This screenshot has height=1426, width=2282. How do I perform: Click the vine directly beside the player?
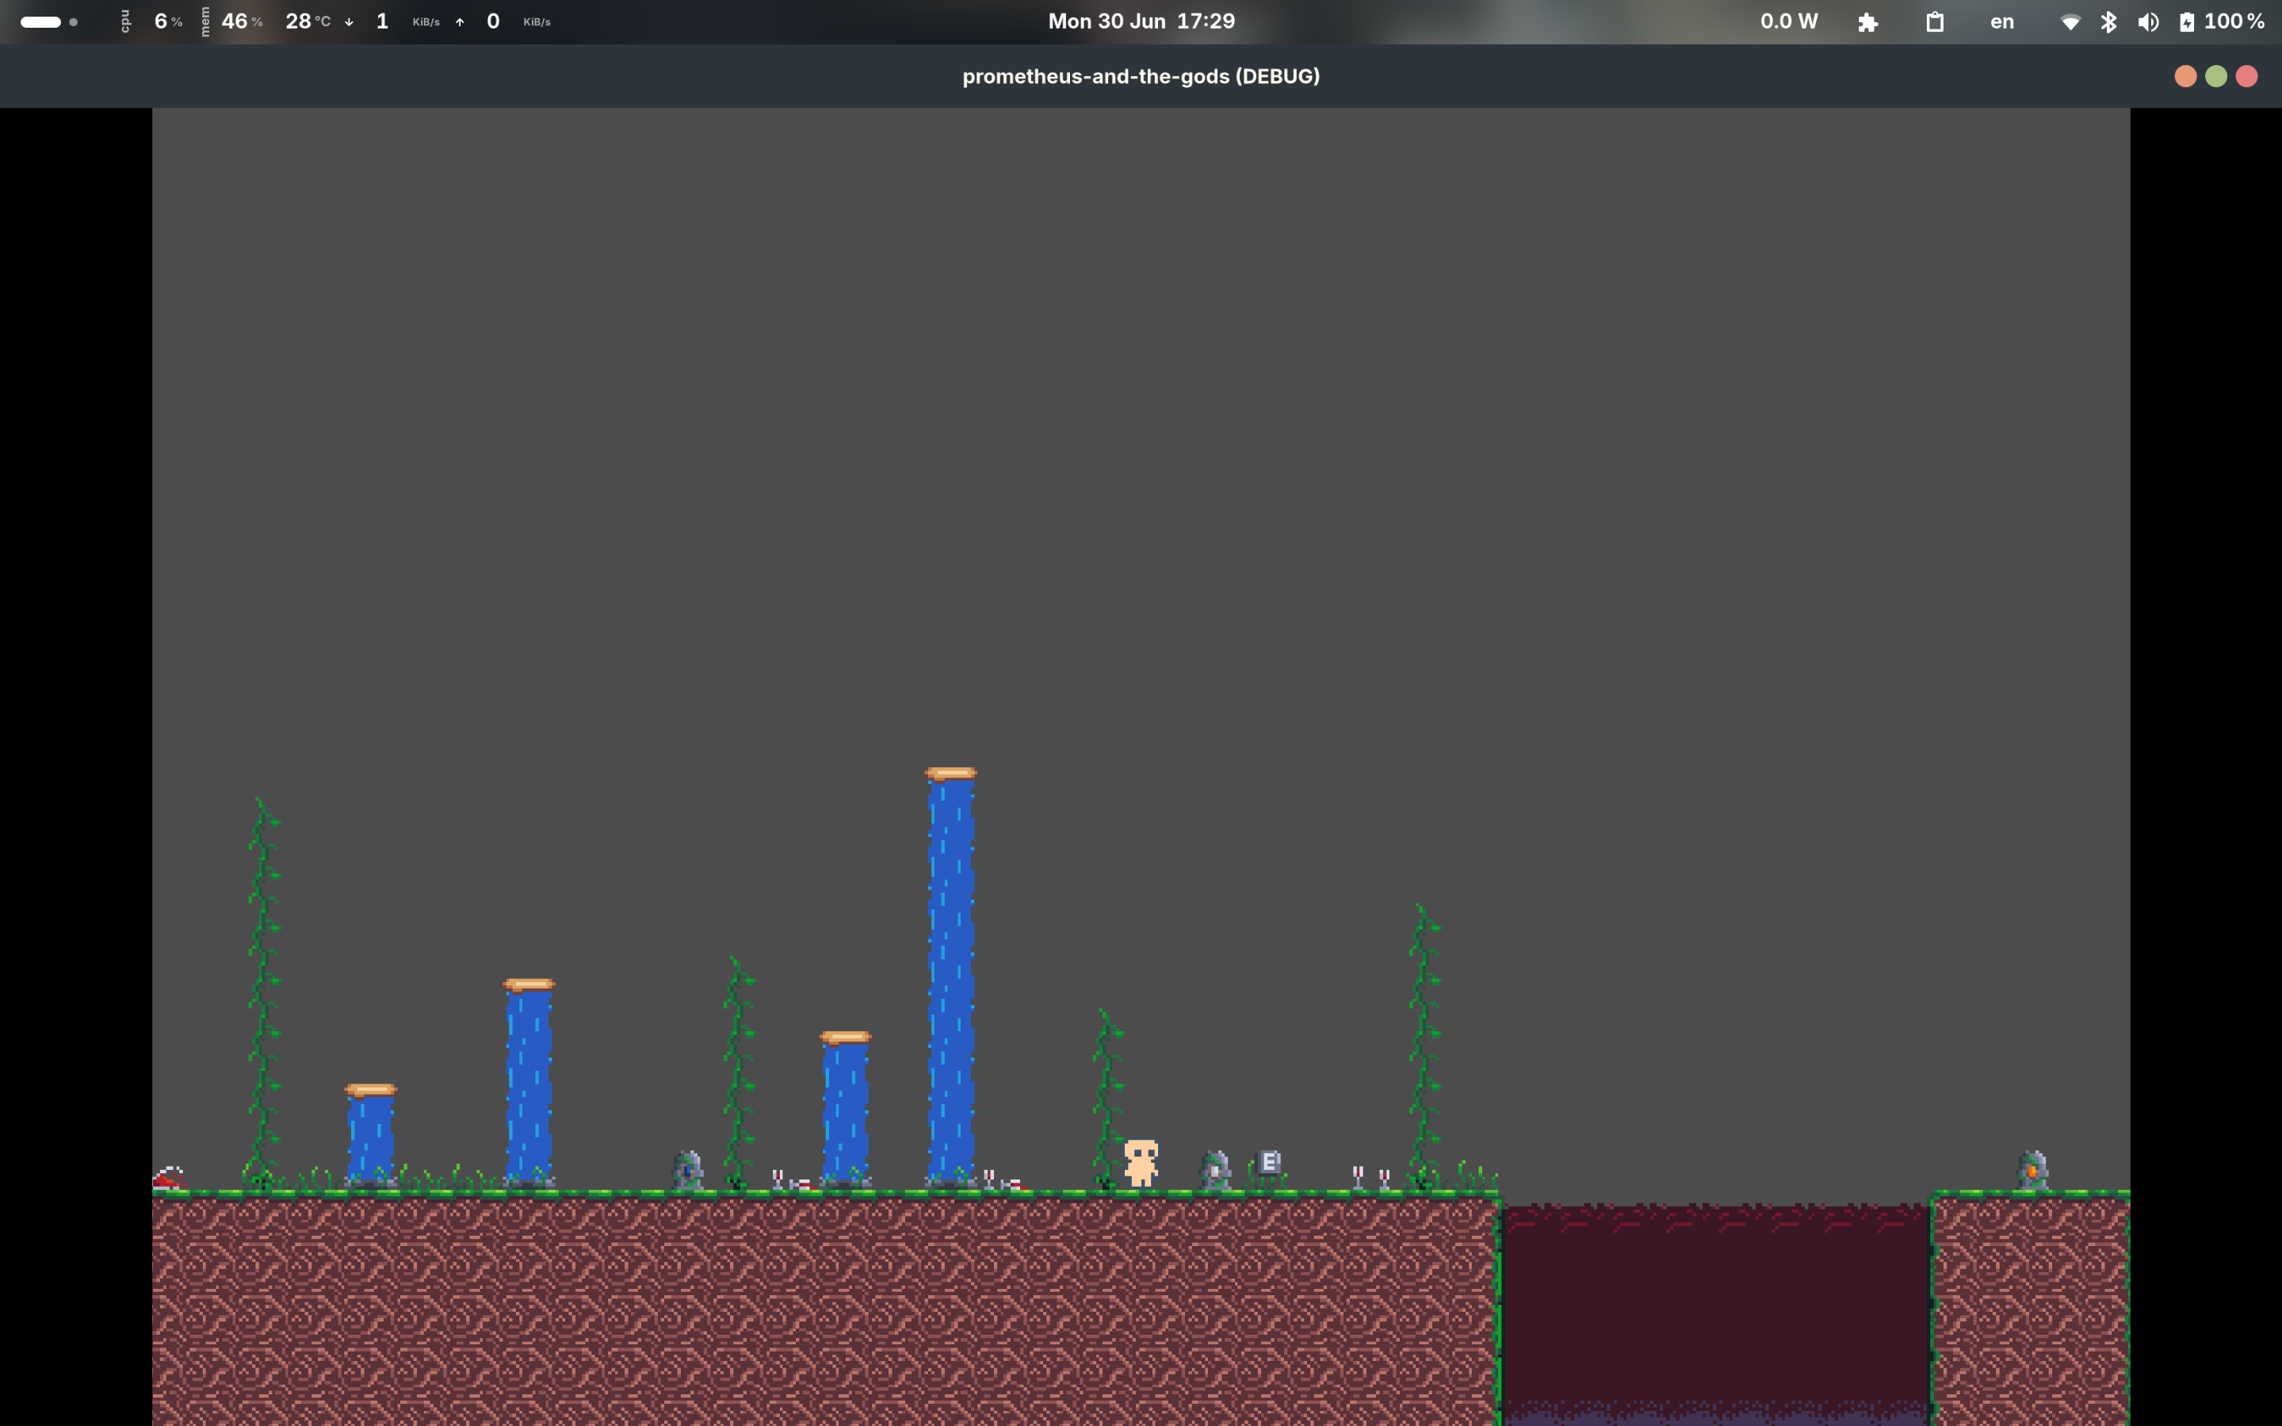point(1108,1099)
